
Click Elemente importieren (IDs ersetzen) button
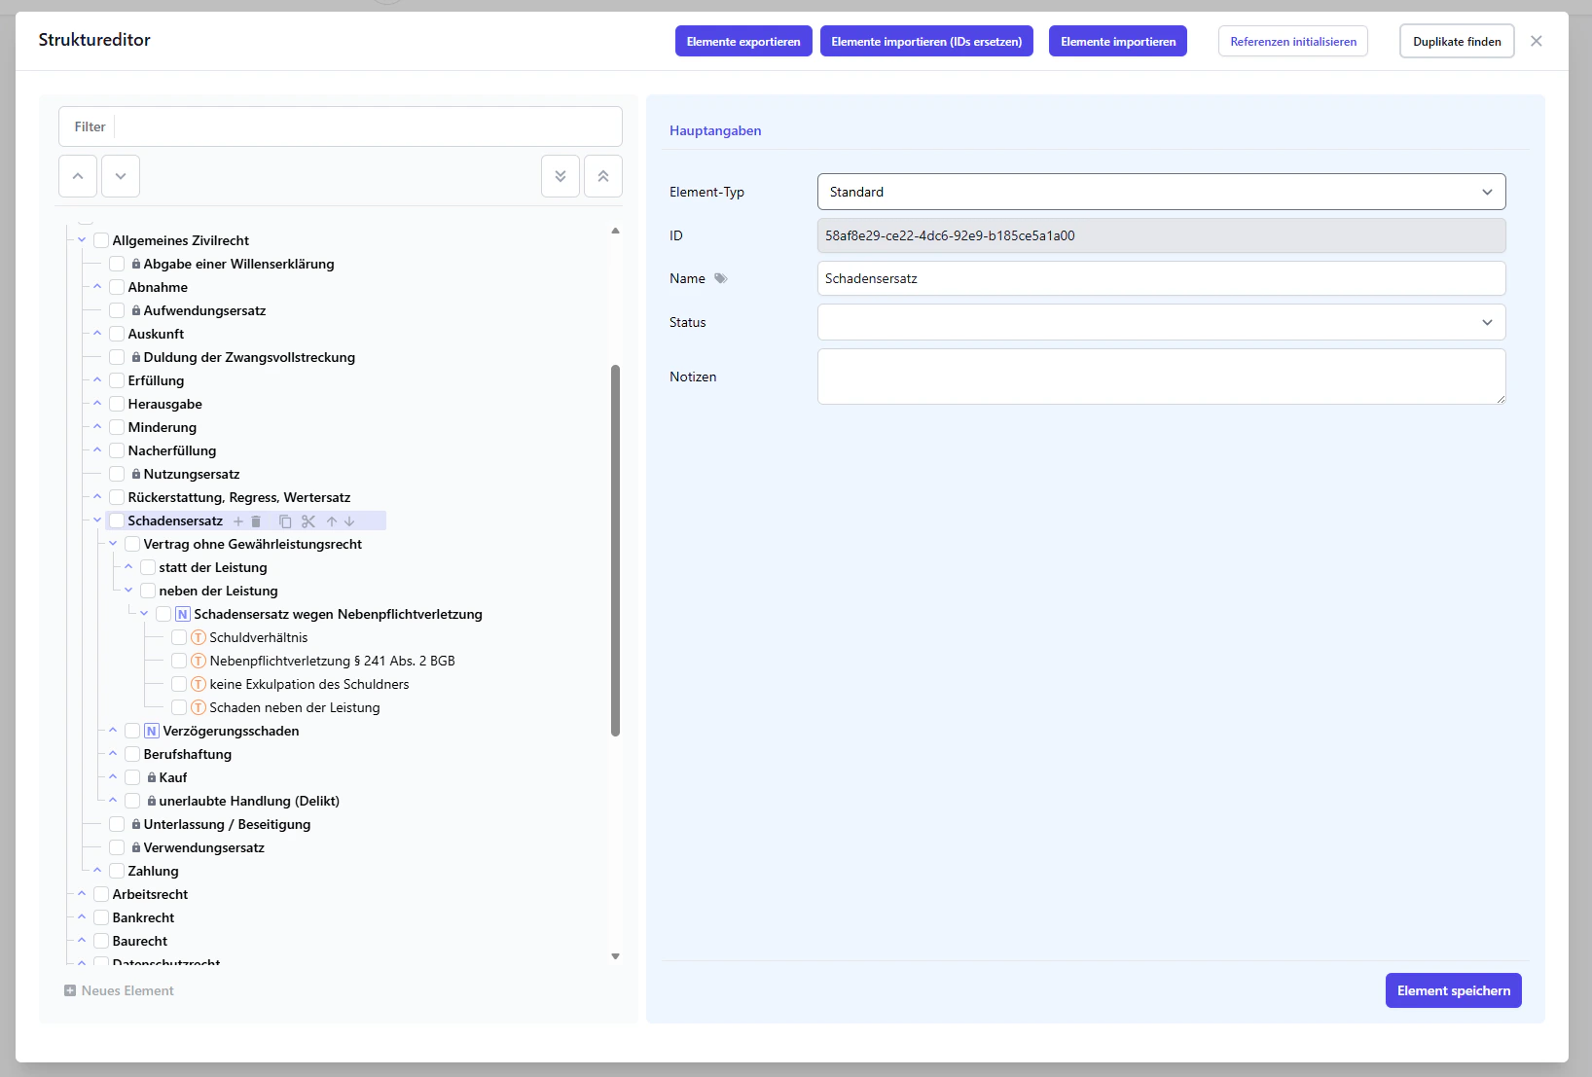click(x=926, y=41)
